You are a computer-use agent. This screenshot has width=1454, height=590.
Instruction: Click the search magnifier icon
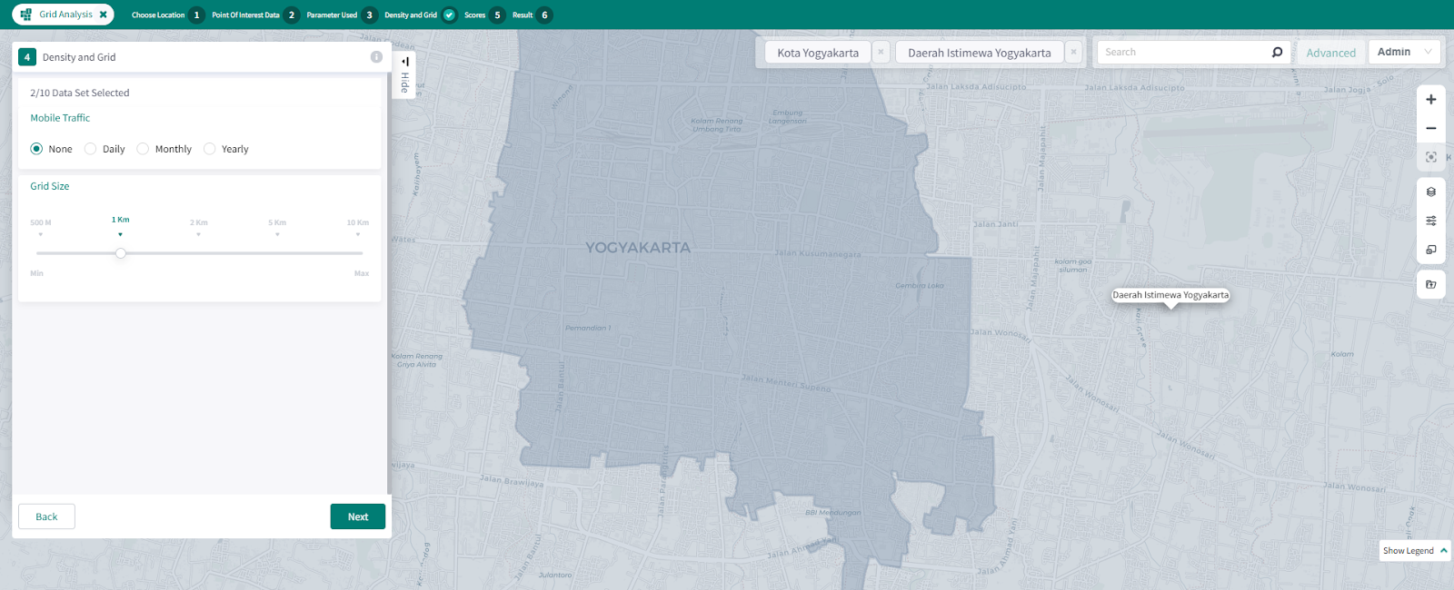click(x=1277, y=53)
